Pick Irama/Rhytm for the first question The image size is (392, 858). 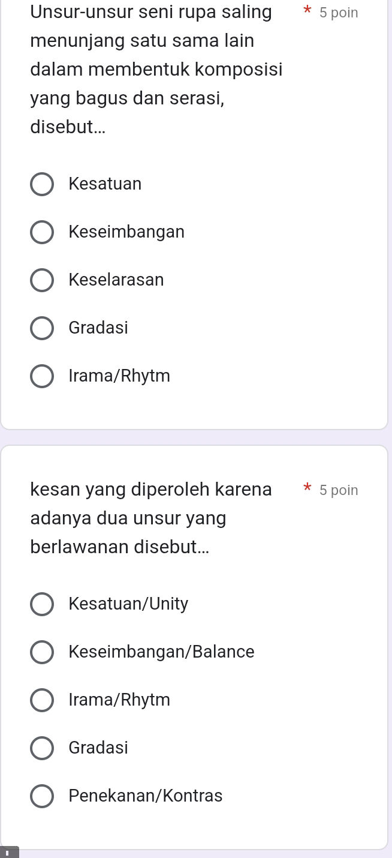[x=42, y=376]
